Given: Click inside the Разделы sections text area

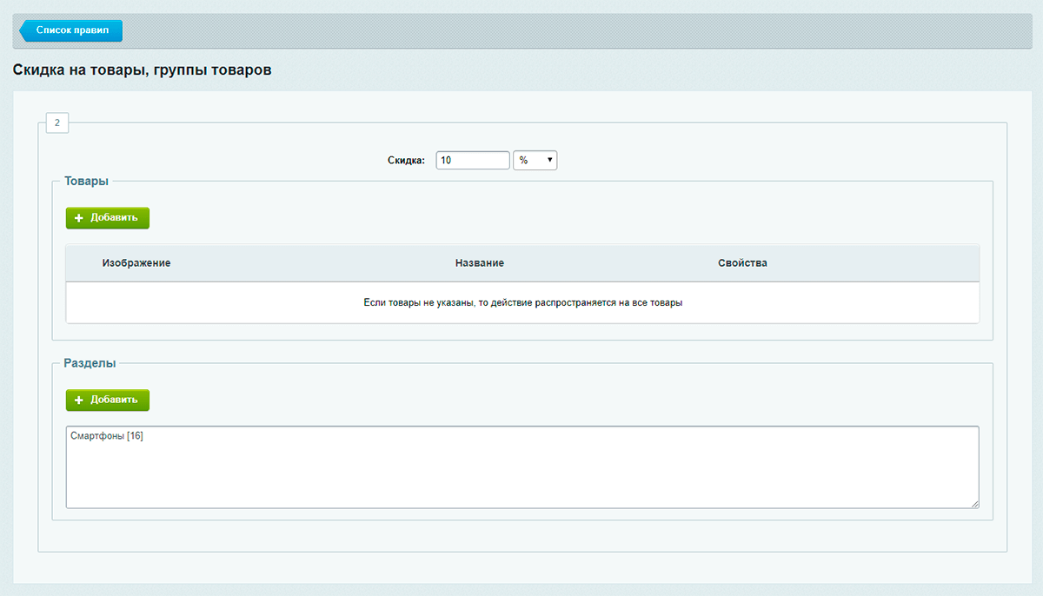Looking at the screenshot, I should tap(521, 473).
